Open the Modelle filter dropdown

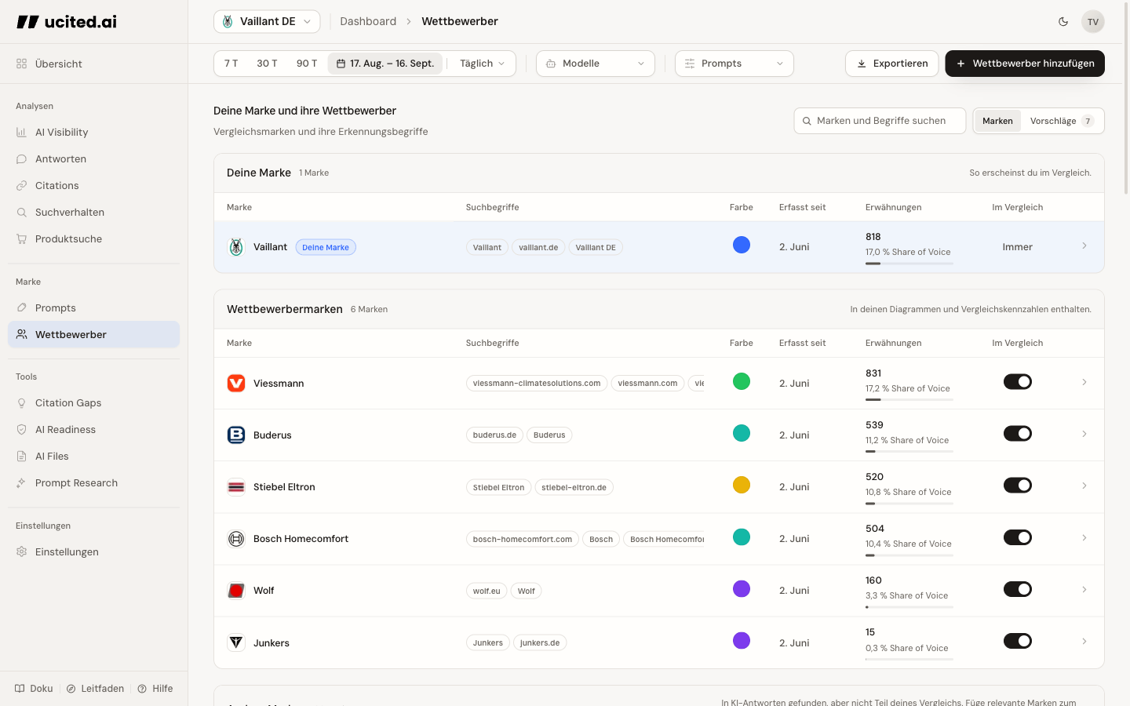tap(596, 64)
